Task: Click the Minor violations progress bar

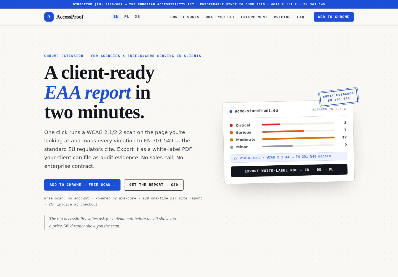Action: coord(298,145)
